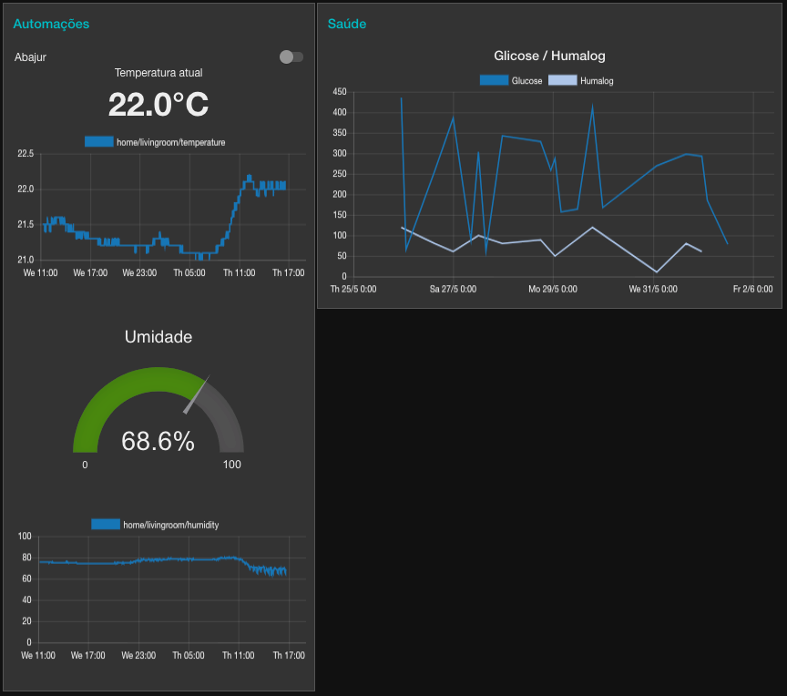787x696 pixels.
Task: Select the Saúde panel title
Action: (x=347, y=24)
